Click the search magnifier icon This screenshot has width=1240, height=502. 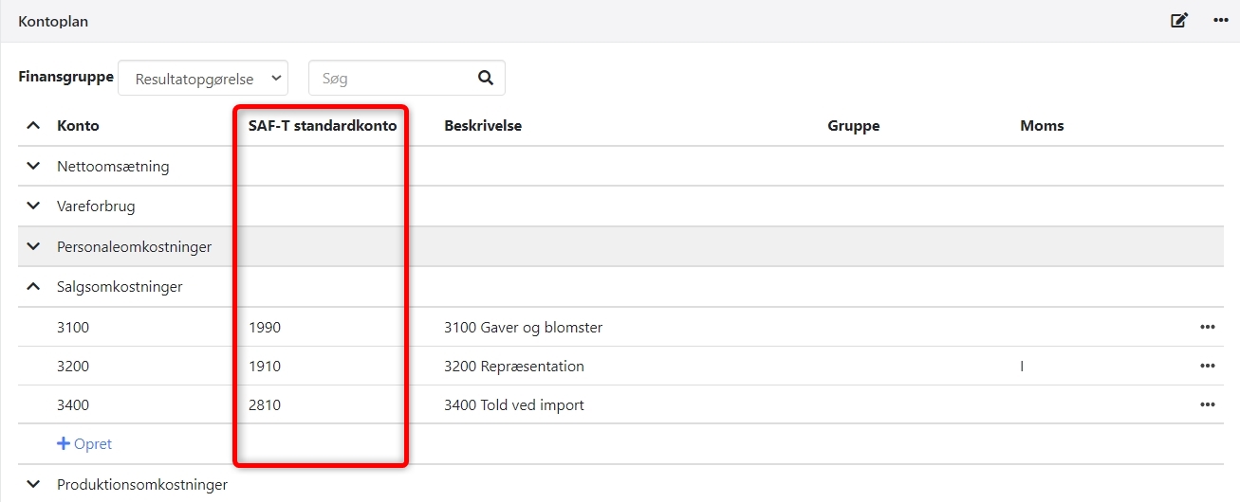486,79
